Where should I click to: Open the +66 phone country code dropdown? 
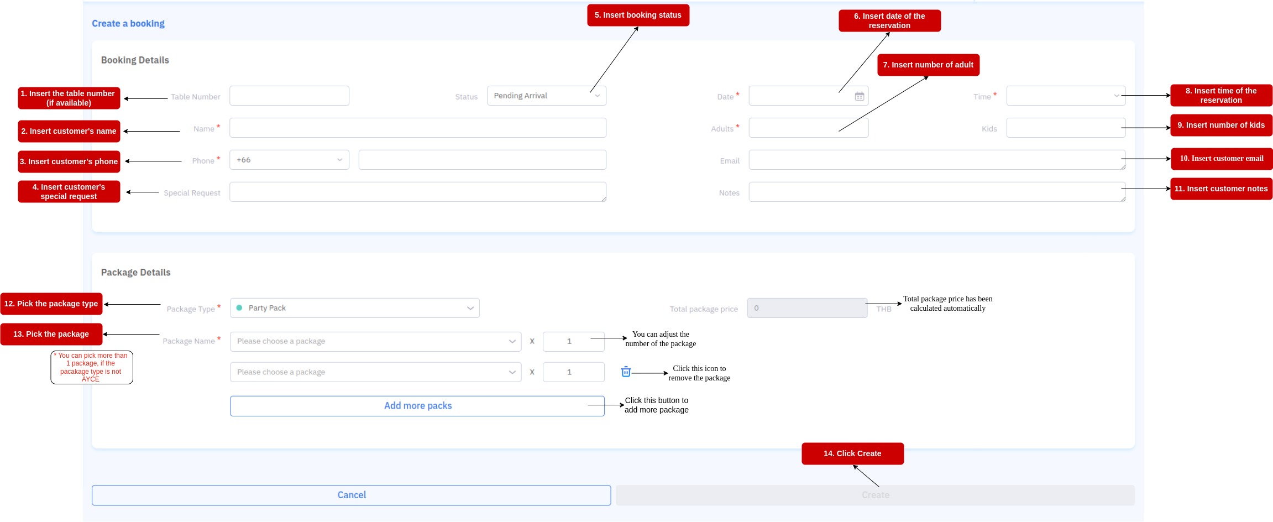click(289, 160)
